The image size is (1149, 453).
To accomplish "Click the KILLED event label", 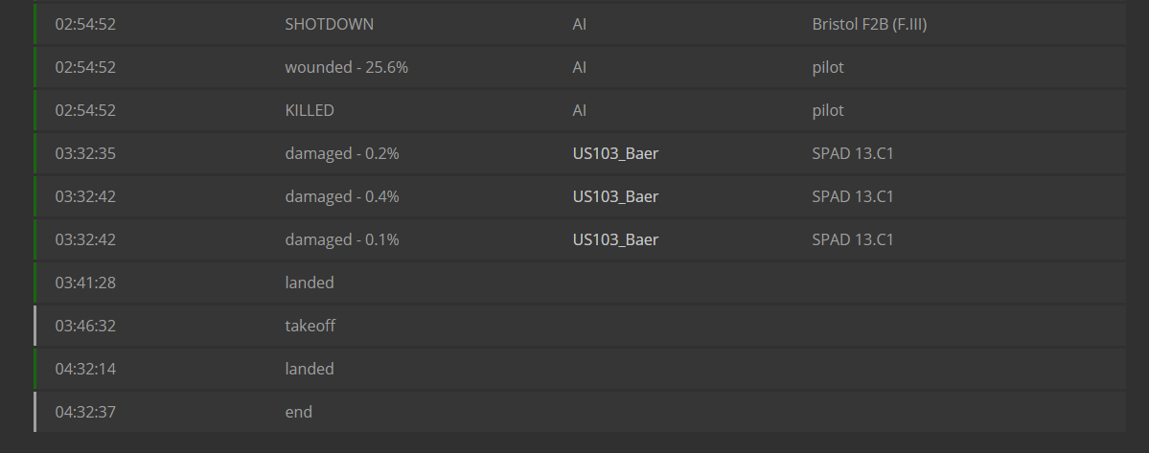I will [309, 110].
